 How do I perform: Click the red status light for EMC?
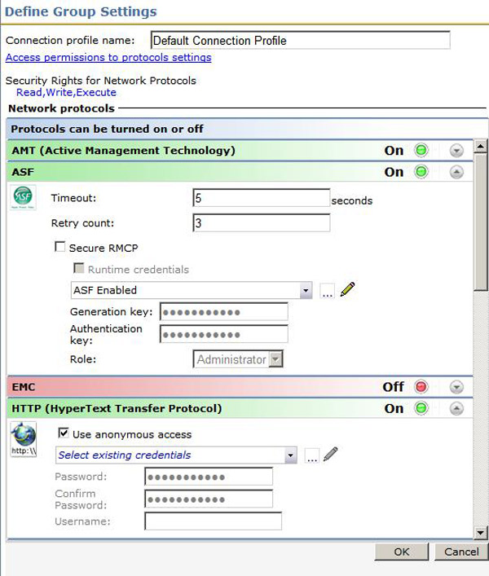[x=421, y=387]
